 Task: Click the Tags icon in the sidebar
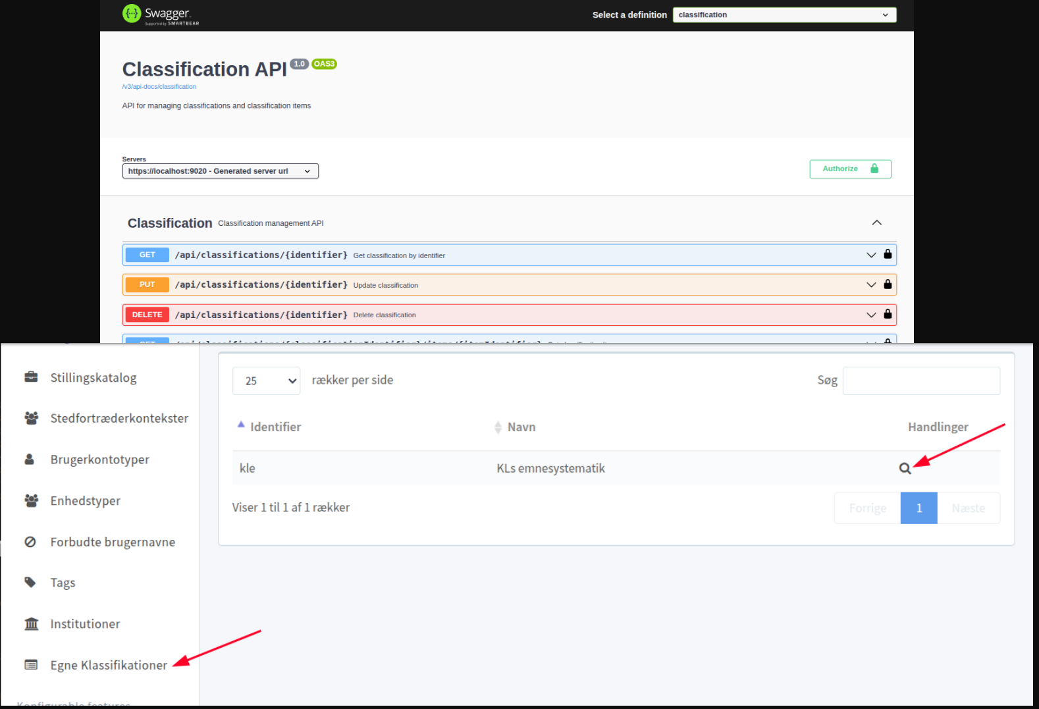click(30, 582)
